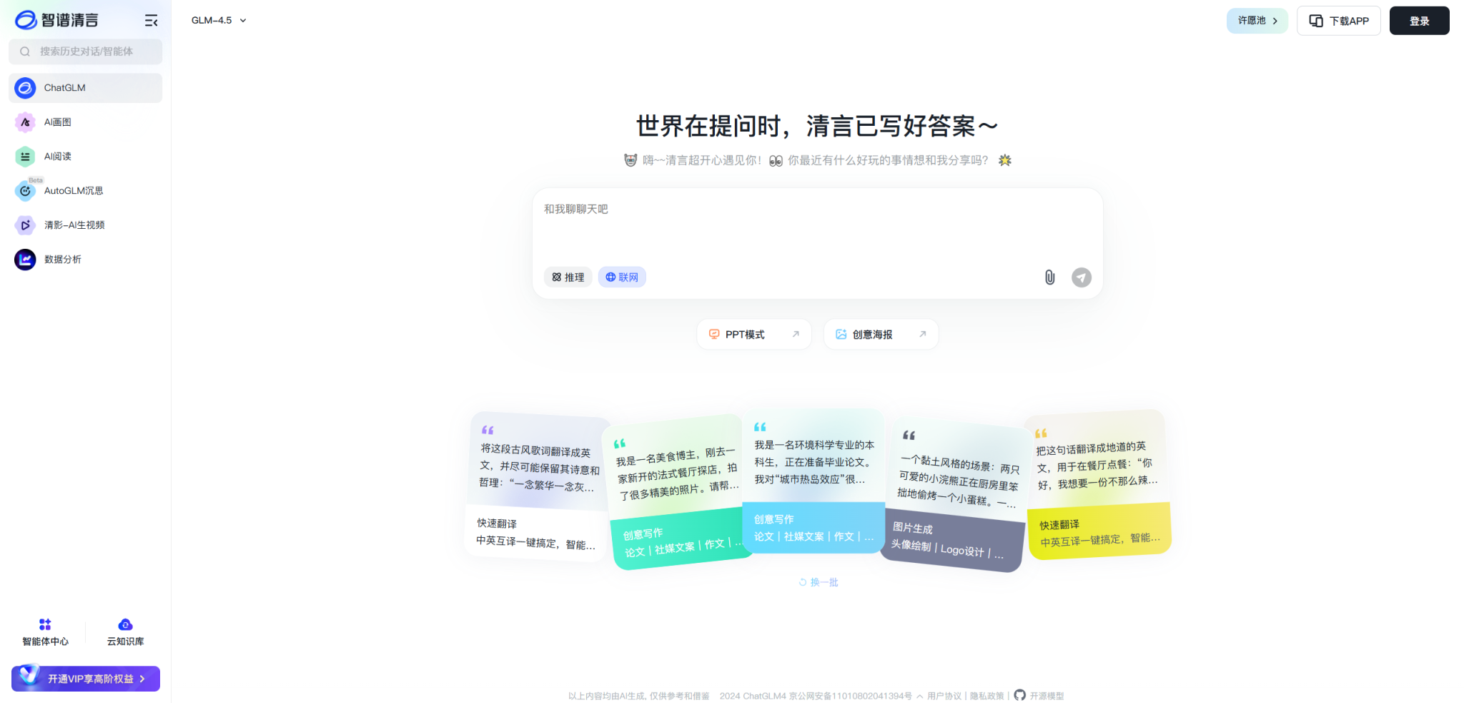Open AI阅读 in the sidebar
Screen dimensions: 1464x703
(x=85, y=157)
